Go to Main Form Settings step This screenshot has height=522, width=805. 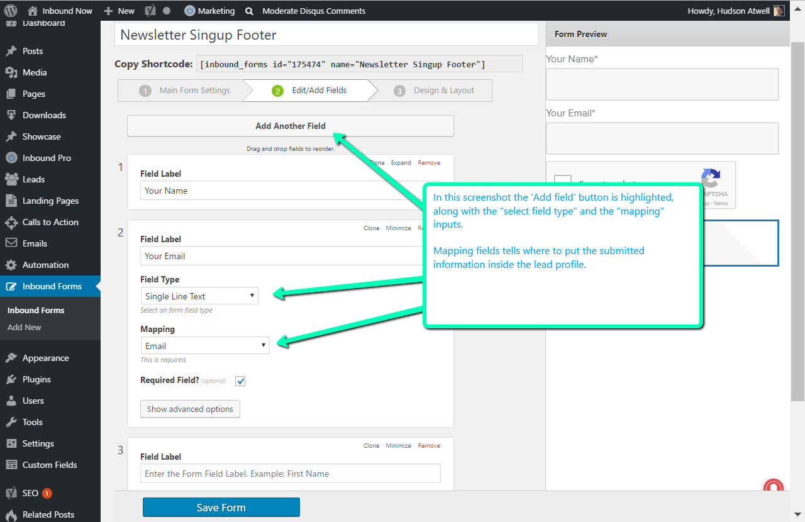tap(185, 91)
